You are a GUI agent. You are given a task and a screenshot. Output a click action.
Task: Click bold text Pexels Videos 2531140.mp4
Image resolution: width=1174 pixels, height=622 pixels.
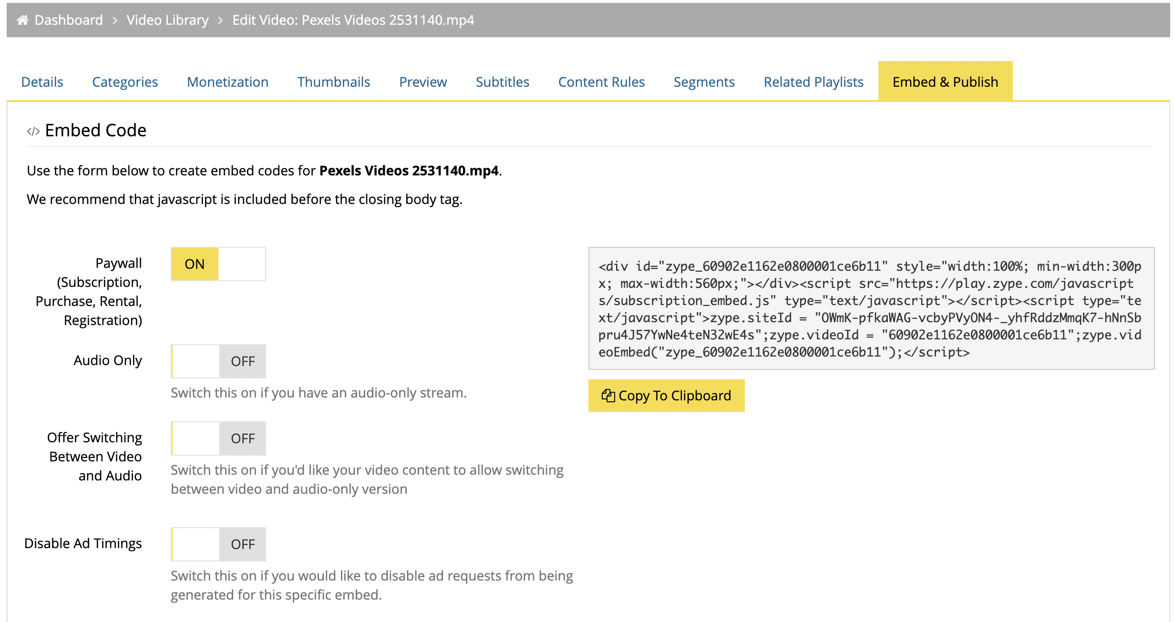409,171
